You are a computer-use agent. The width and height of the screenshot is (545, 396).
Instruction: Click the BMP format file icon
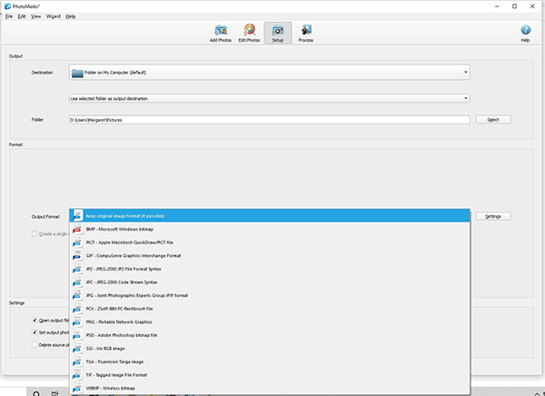click(x=77, y=229)
